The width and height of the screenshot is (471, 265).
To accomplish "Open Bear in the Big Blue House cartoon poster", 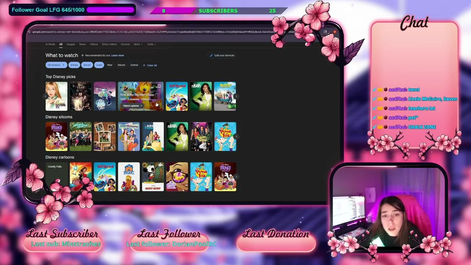I will (x=129, y=177).
